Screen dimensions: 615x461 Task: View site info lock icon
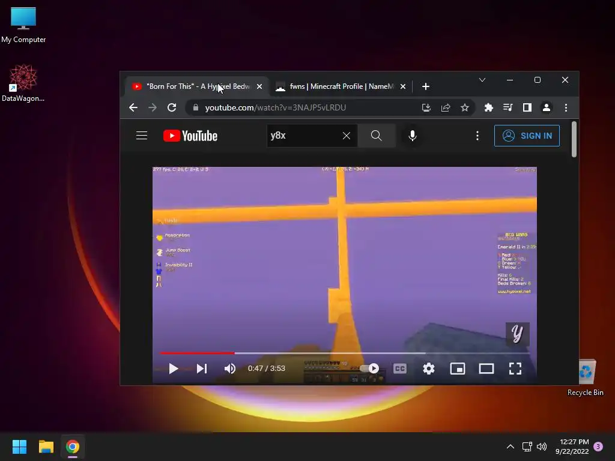[x=196, y=107]
